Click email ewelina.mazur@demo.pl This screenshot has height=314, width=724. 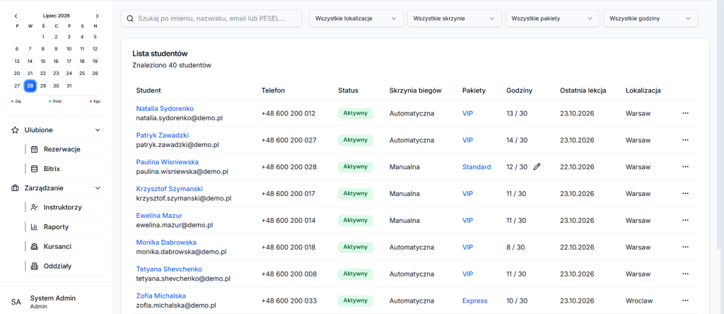174,225
